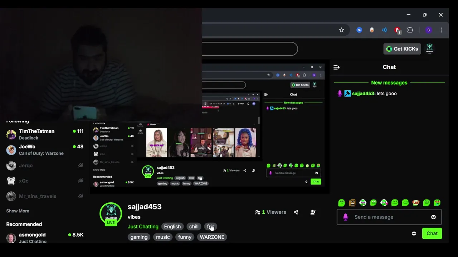Pick the plain wide-eyed green blob emote
The image size is (458, 257).
click(x=341, y=203)
